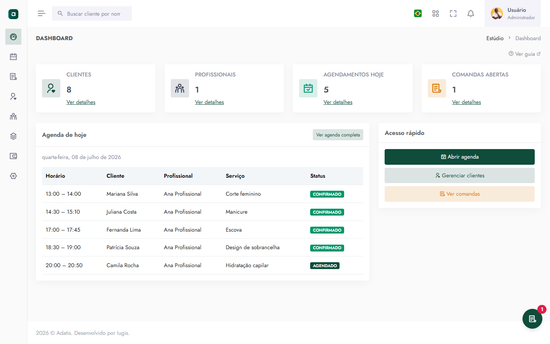Viewport: 550px width, 344px height.
Task: Toggle fullscreen mode icon
Action: (x=453, y=13)
